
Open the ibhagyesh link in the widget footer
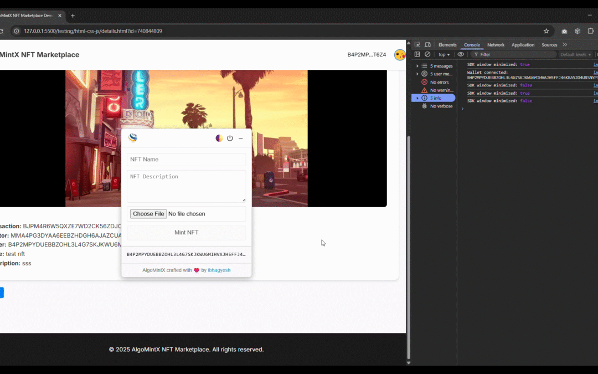(x=219, y=270)
